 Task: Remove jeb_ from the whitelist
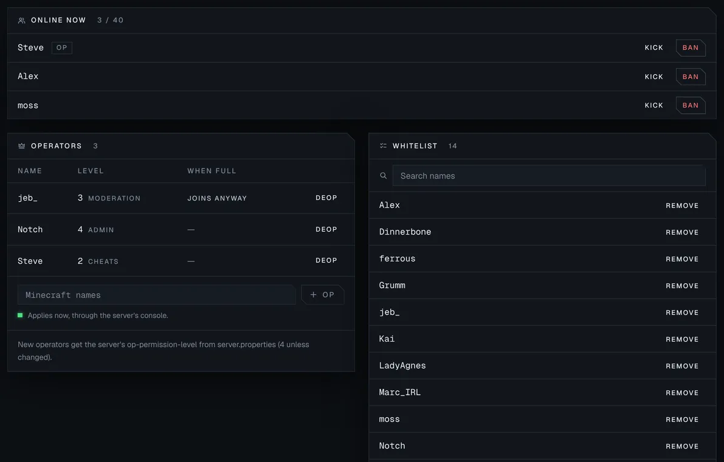682,312
